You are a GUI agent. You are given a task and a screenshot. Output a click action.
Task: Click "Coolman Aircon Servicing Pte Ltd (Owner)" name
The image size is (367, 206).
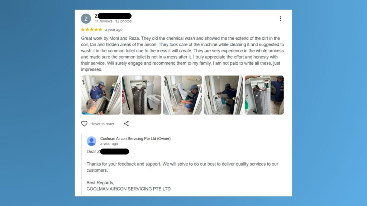click(x=135, y=138)
